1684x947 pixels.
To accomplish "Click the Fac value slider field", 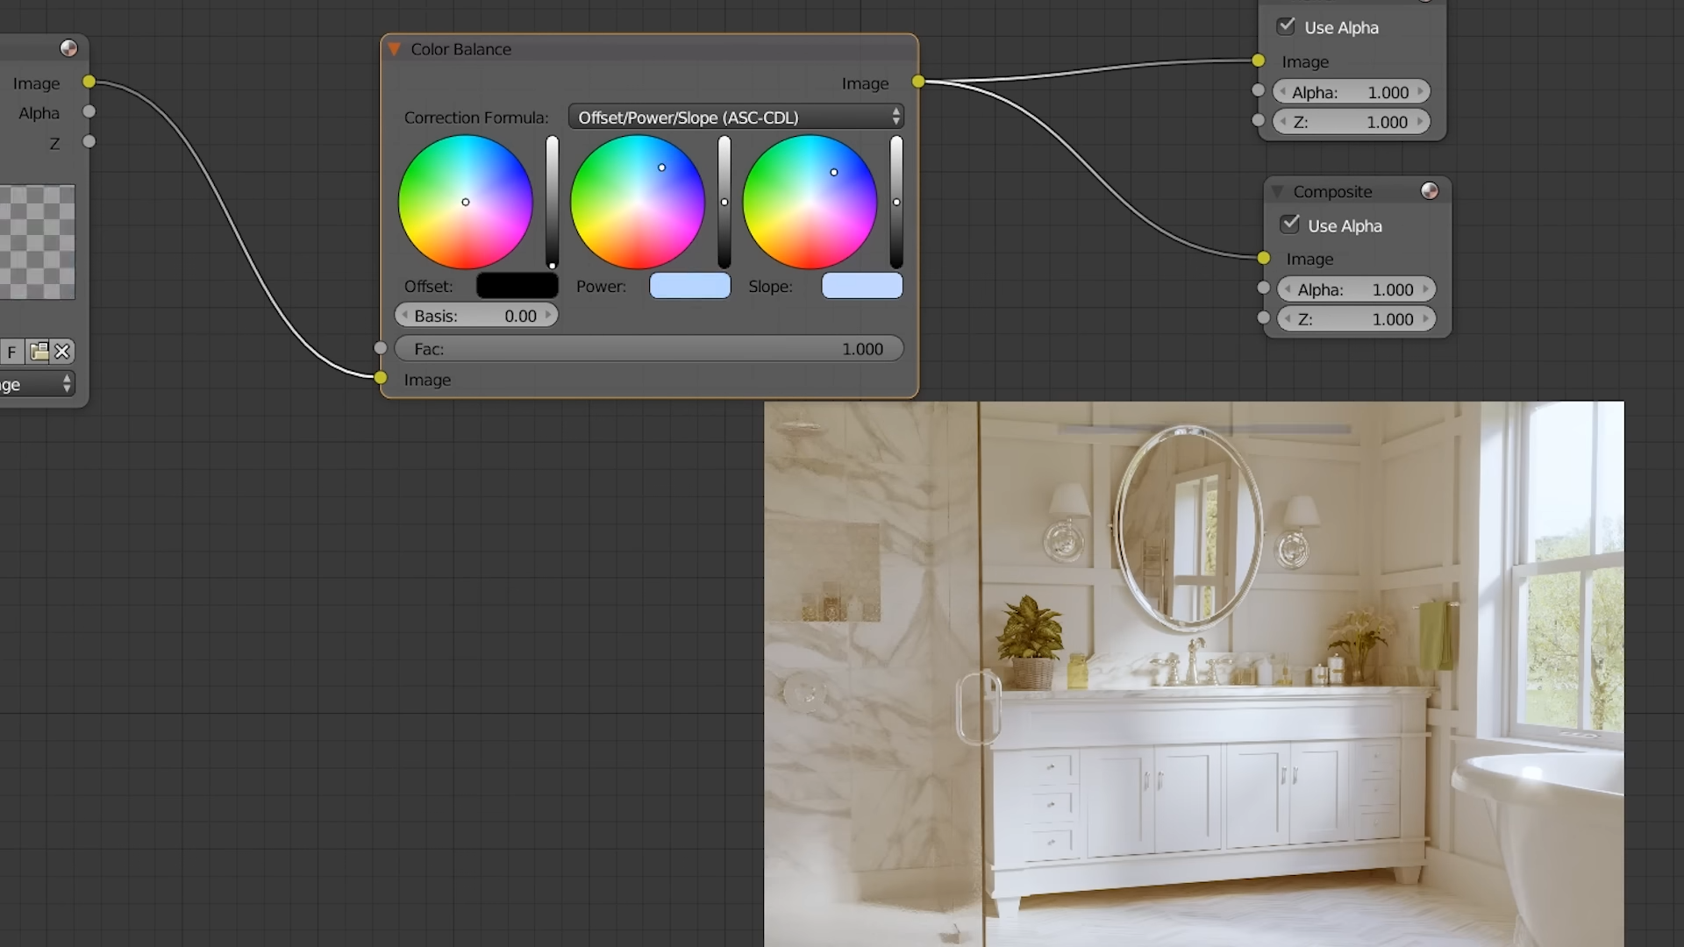I will [649, 349].
